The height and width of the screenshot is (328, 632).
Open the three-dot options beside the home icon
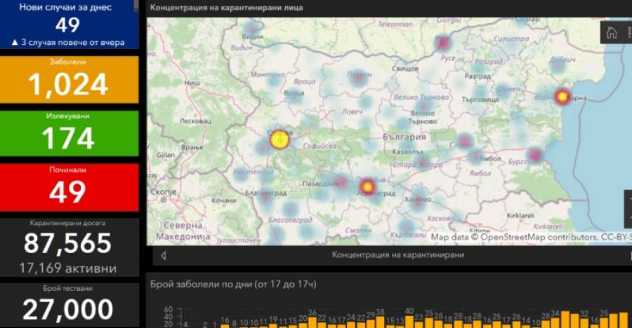point(628,33)
